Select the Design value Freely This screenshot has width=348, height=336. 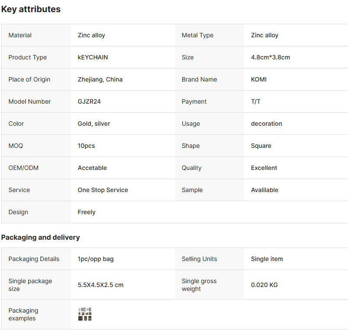pos(87,212)
